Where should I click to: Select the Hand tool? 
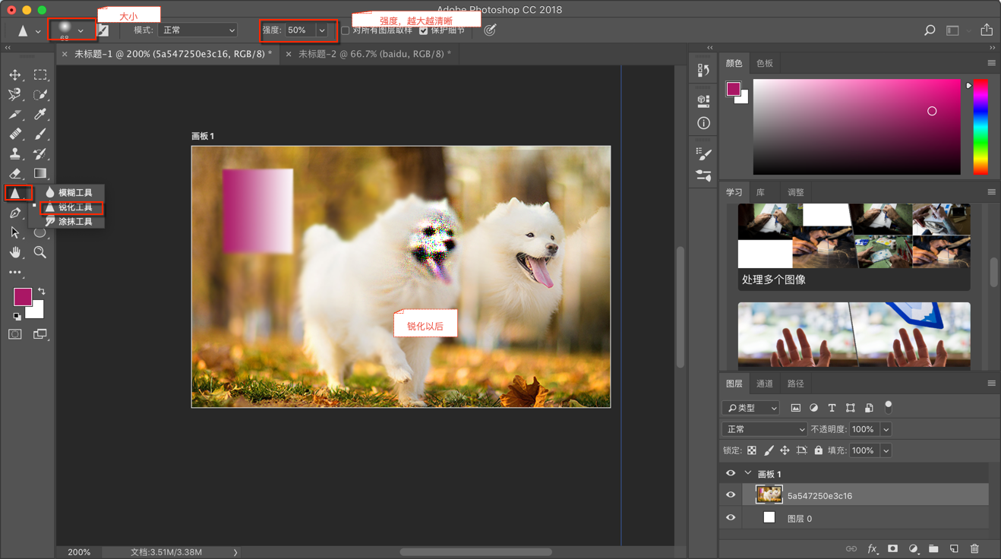pyautogui.click(x=15, y=252)
